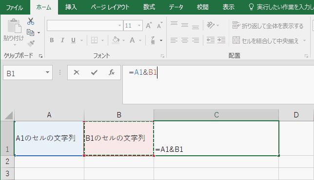
Task: Switch to the 表示 tab
Action: coord(229,7)
